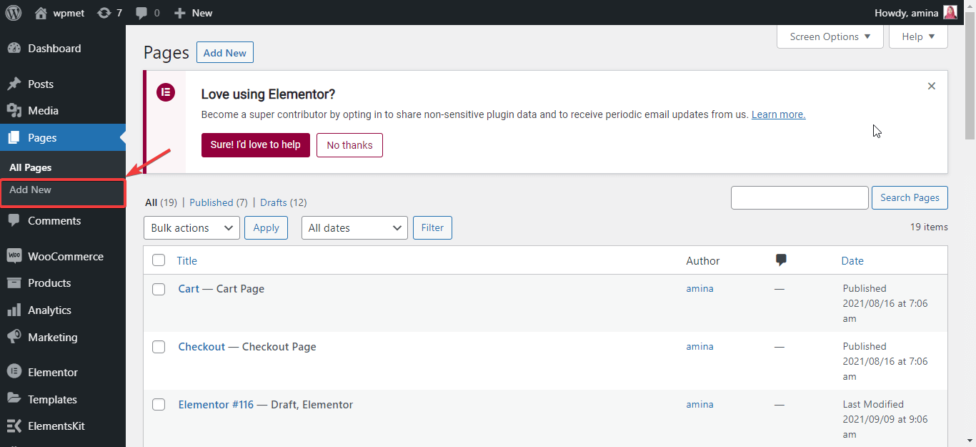Open the Marketing menu label

53,337
